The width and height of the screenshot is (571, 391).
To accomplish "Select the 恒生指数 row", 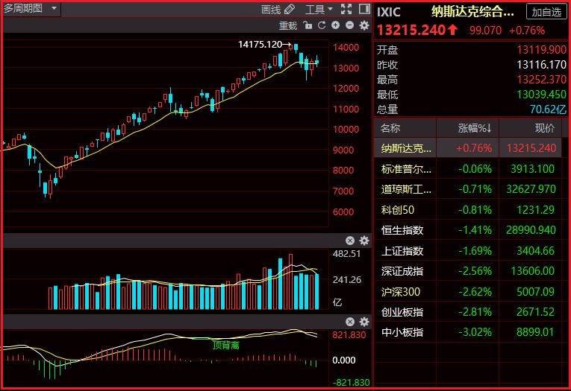I will (x=468, y=230).
